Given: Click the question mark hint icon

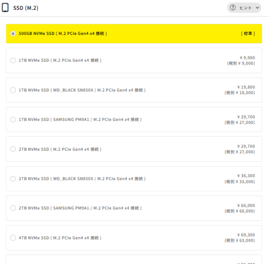Looking at the screenshot, I should (x=233, y=8).
